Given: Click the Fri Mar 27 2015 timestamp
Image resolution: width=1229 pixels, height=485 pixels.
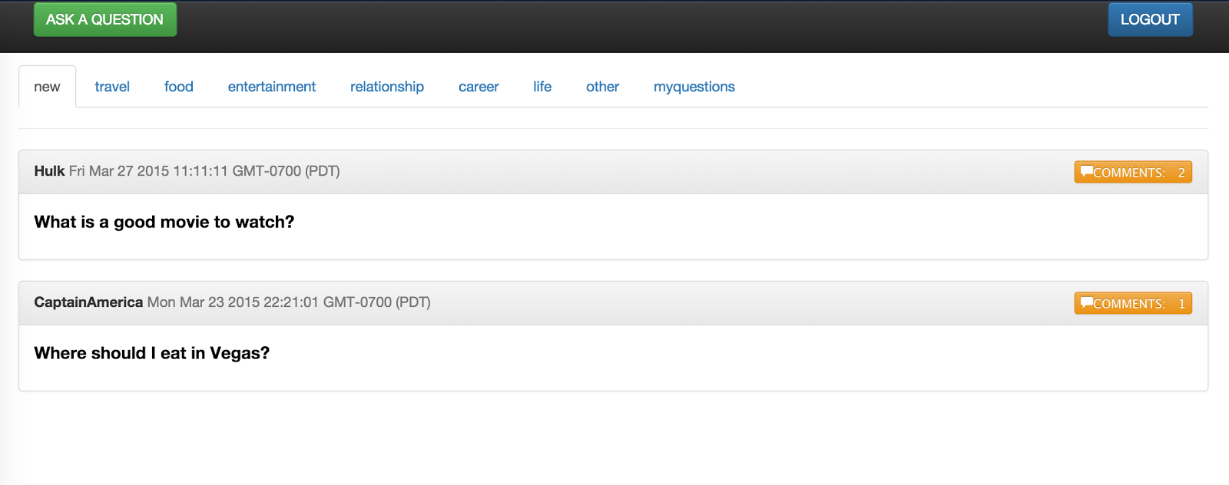Looking at the screenshot, I should (x=204, y=171).
